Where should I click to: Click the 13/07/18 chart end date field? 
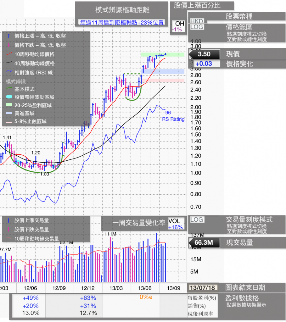click(x=203, y=287)
